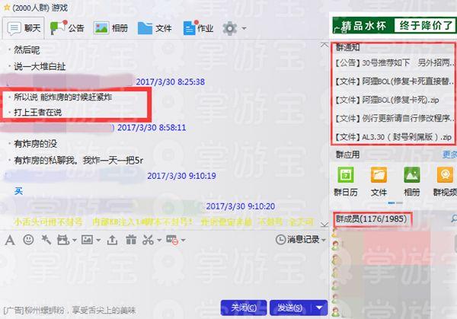
Task: Open the 阿狸BOL(修复卡死直接替 file notice
Action: [x=394, y=81]
